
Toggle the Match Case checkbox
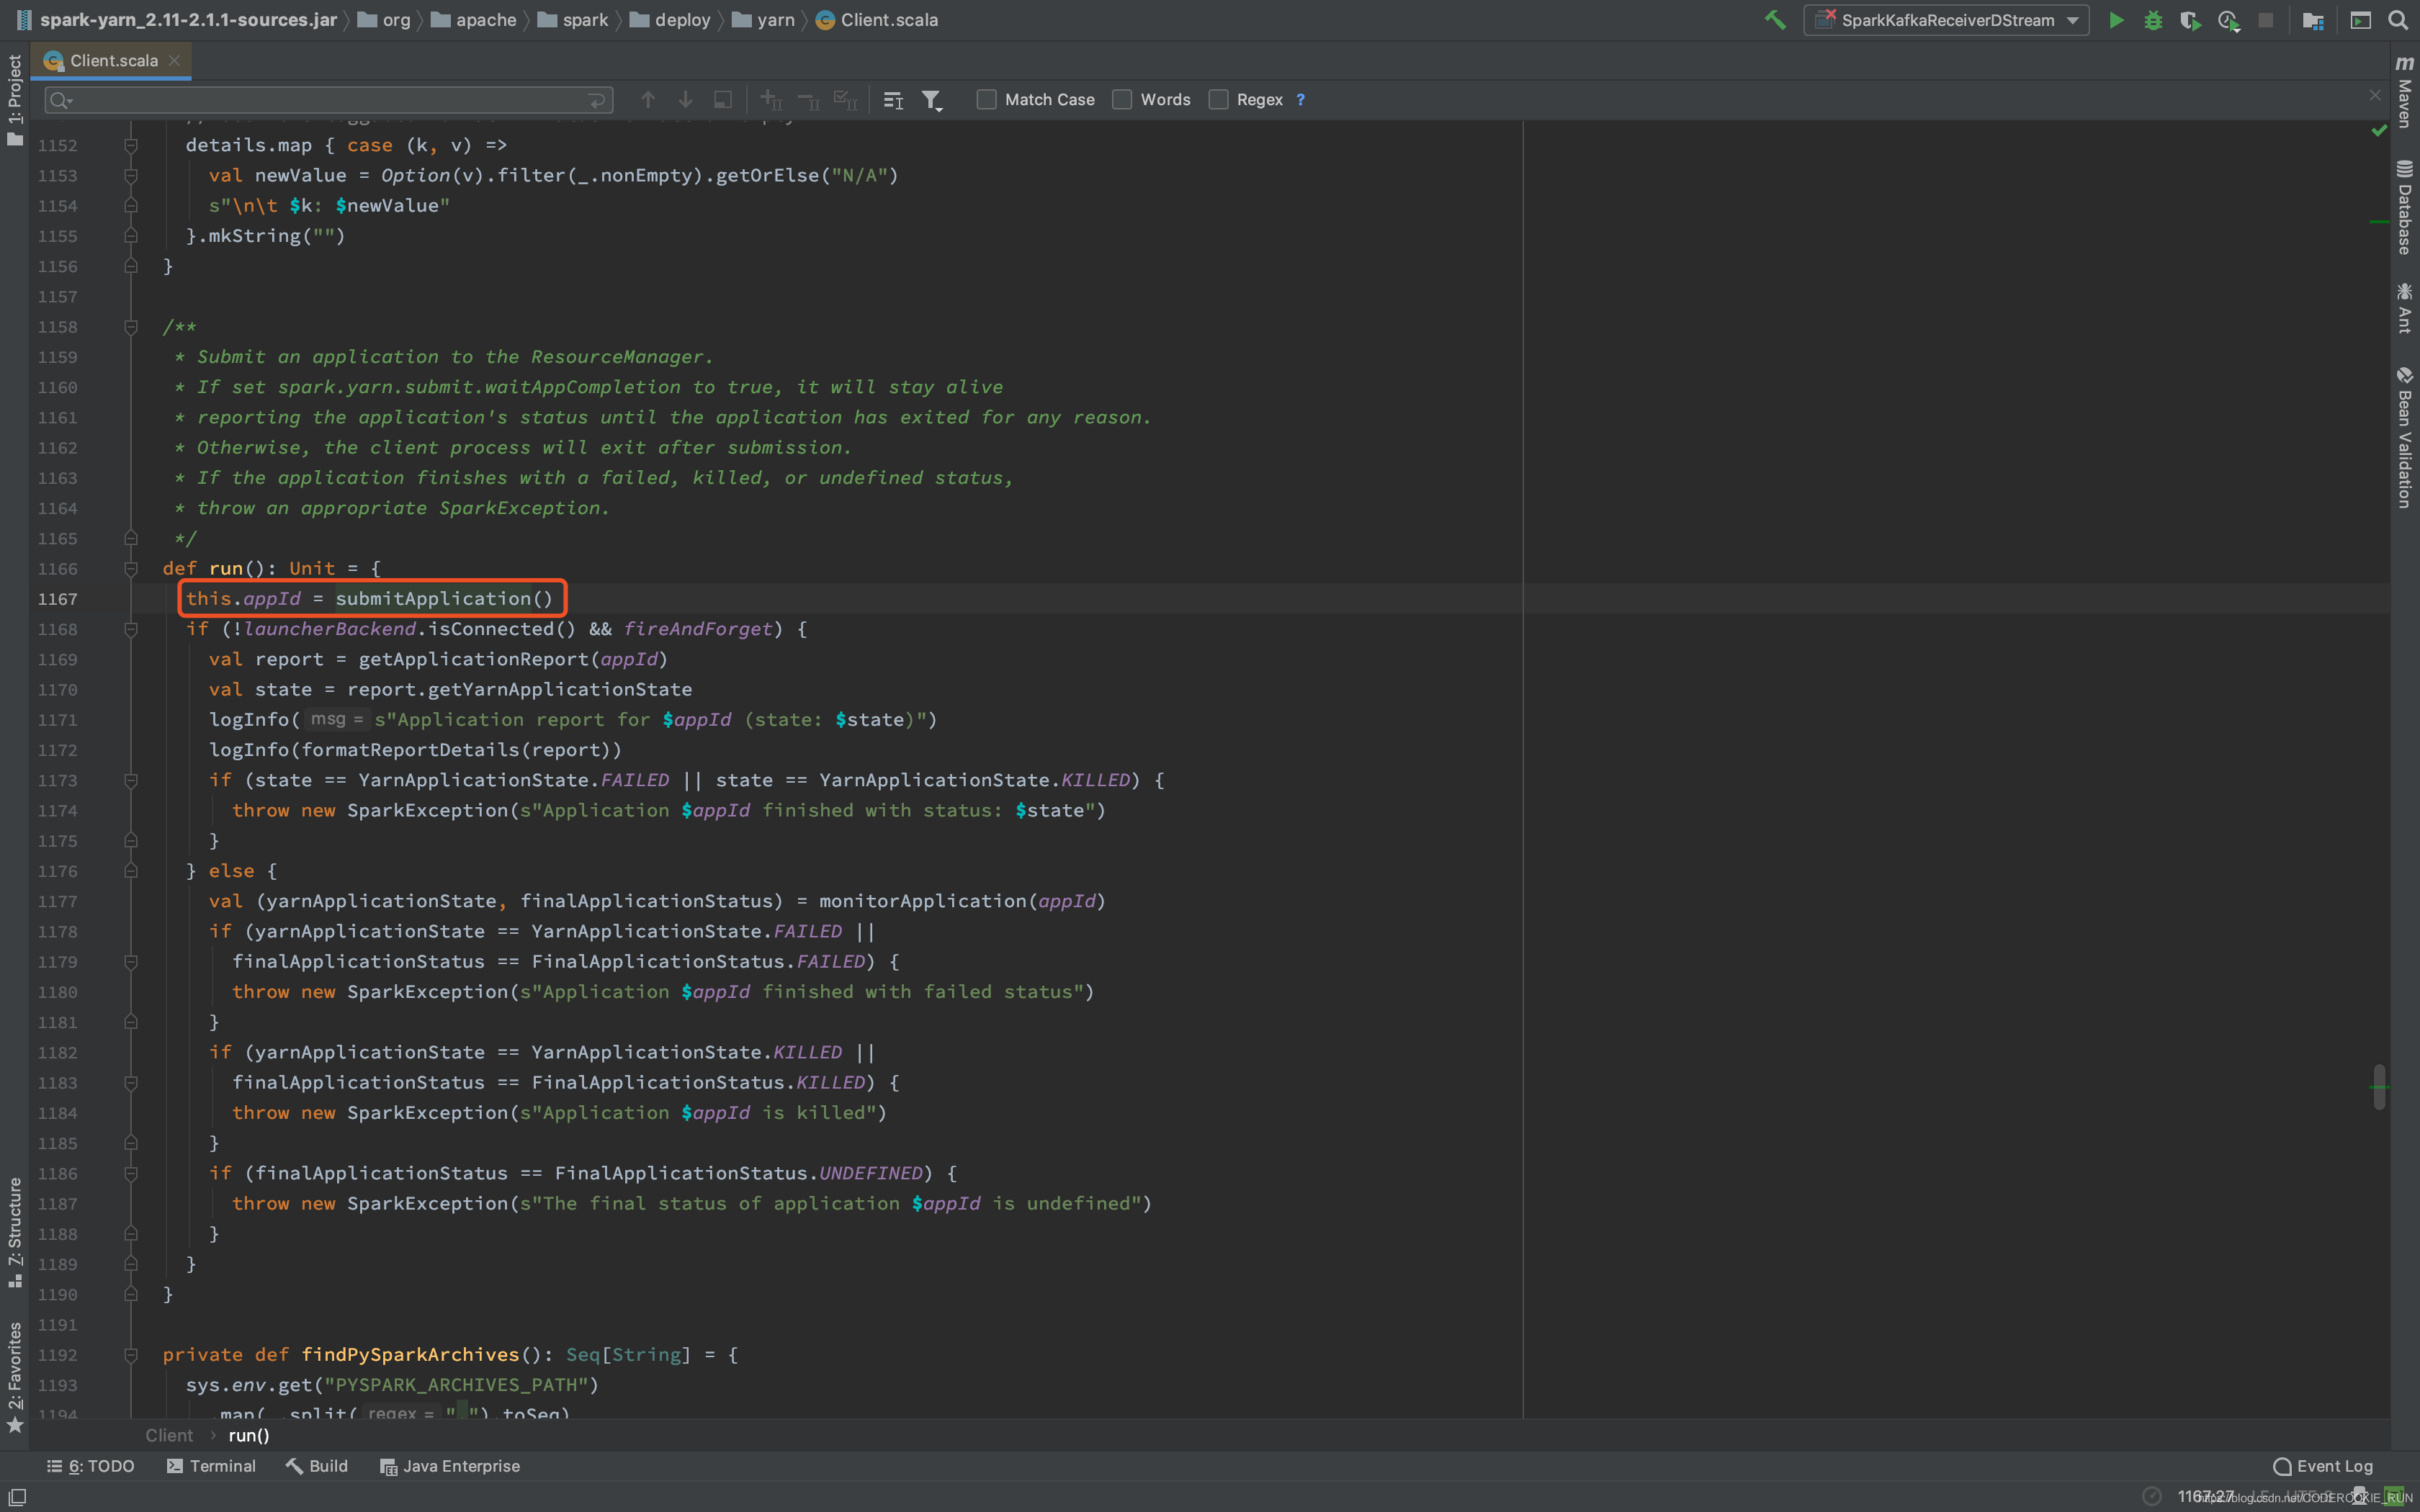click(986, 99)
